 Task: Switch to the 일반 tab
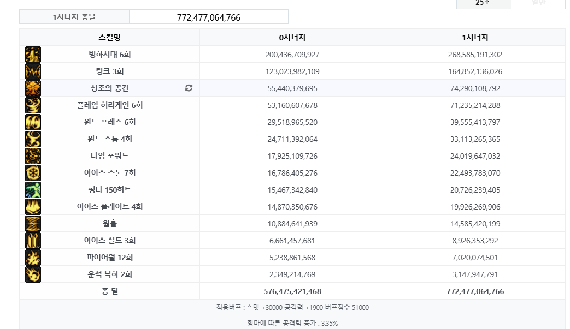click(538, 3)
